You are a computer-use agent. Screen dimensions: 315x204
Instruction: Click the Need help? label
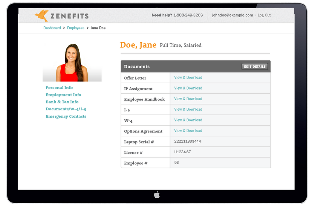pyautogui.click(x=162, y=15)
